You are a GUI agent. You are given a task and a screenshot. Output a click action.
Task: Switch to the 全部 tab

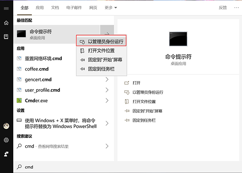[24, 8]
